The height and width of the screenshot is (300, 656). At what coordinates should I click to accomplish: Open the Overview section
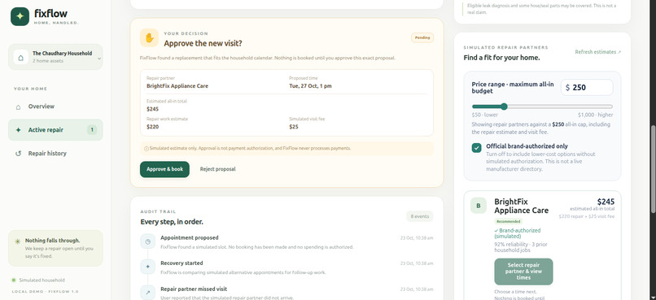tap(55, 107)
